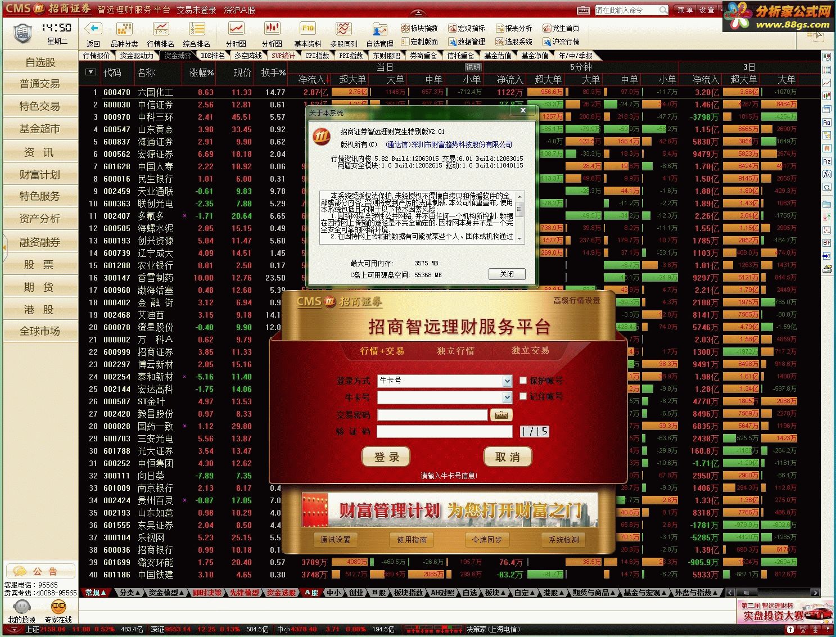
Task: Show the 分时图 intraday chart
Action: coord(236,29)
